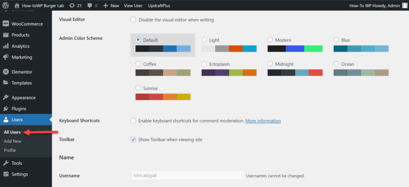Open UpdraftPlus toolbar item
The height and width of the screenshot is (187, 409).
(x=159, y=6)
